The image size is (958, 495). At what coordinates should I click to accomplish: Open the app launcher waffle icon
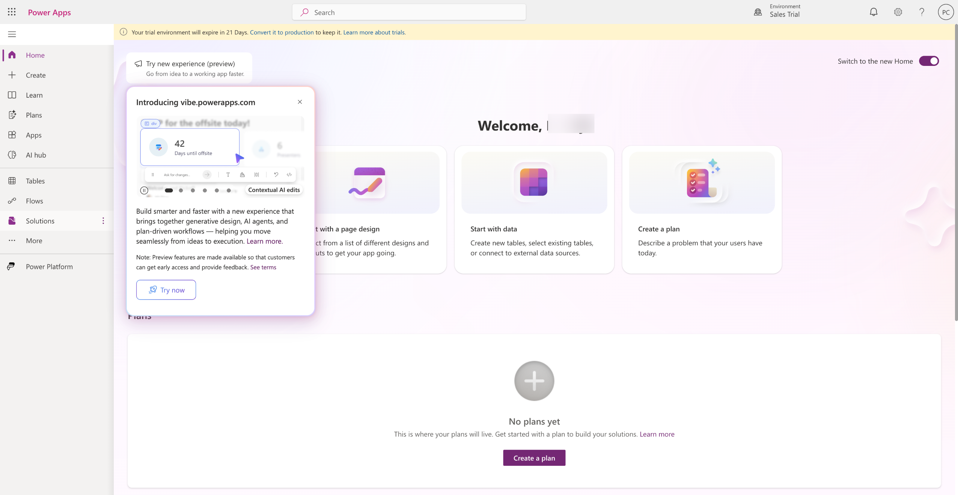pyautogui.click(x=12, y=12)
